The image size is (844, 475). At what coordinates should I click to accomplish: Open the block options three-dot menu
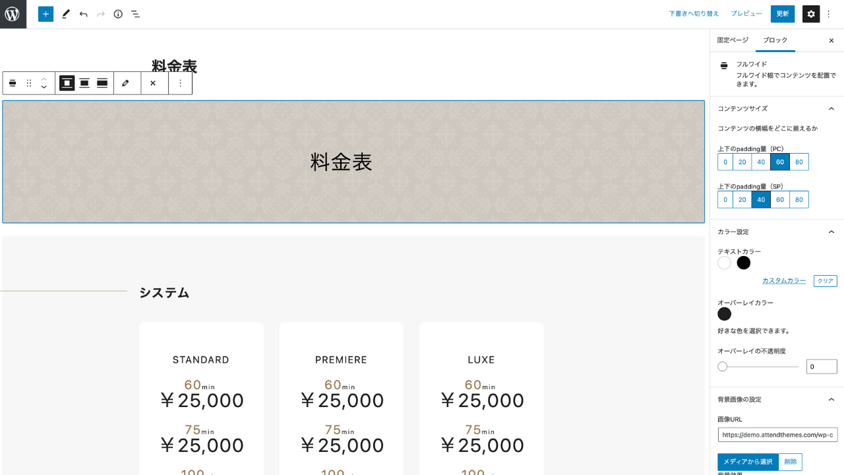pos(180,83)
